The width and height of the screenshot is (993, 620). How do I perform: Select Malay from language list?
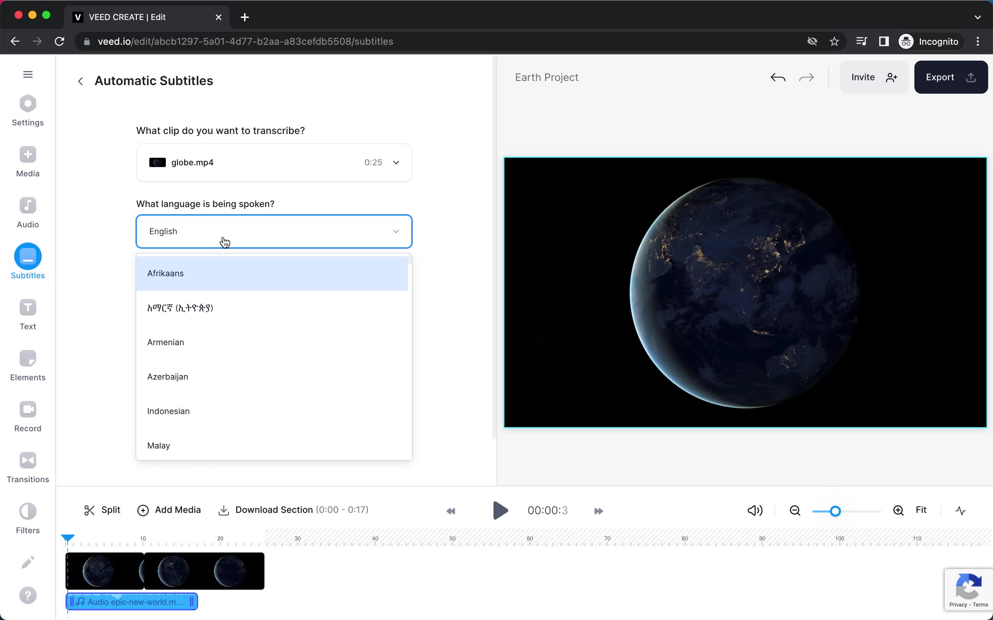(158, 445)
